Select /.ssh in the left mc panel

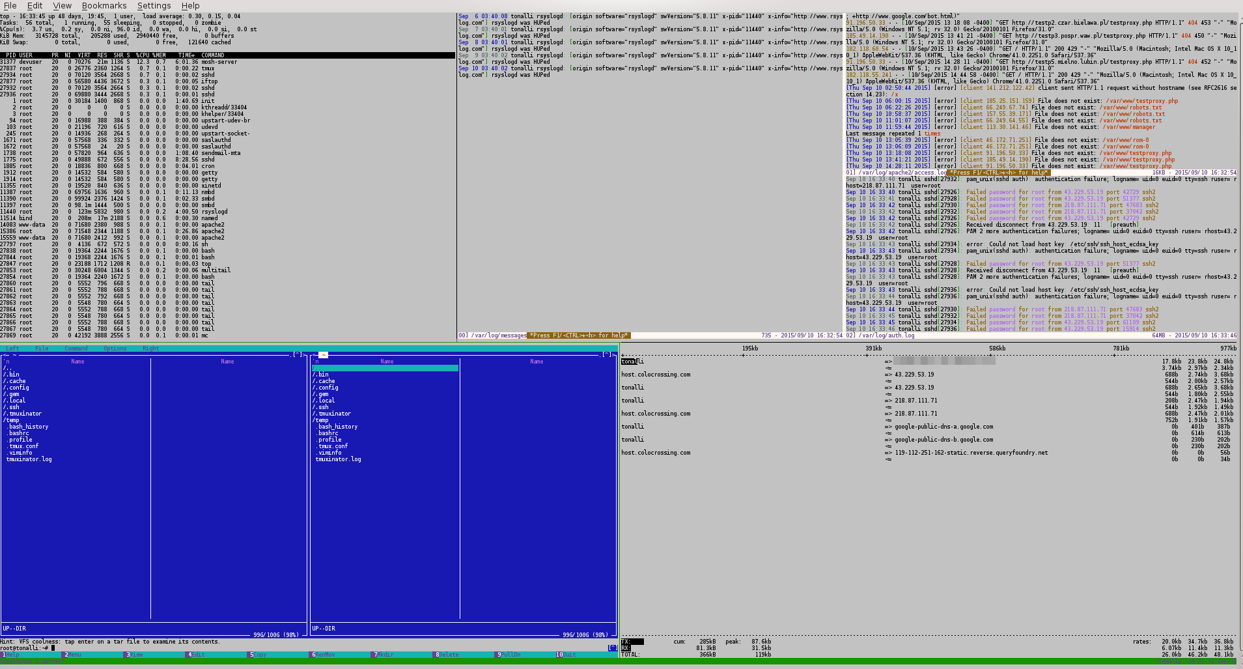click(x=11, y=407)
